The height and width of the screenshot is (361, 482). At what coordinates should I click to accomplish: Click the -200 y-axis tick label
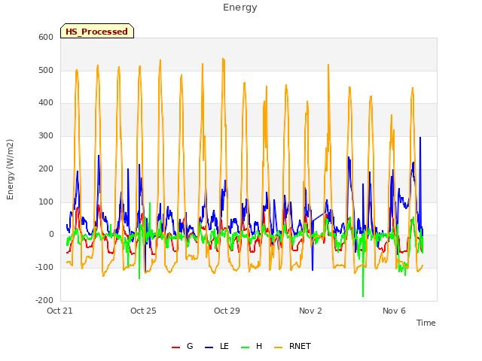coord(44,300)
